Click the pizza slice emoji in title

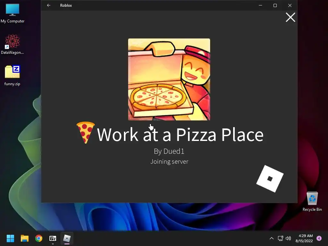coord(86,133)
